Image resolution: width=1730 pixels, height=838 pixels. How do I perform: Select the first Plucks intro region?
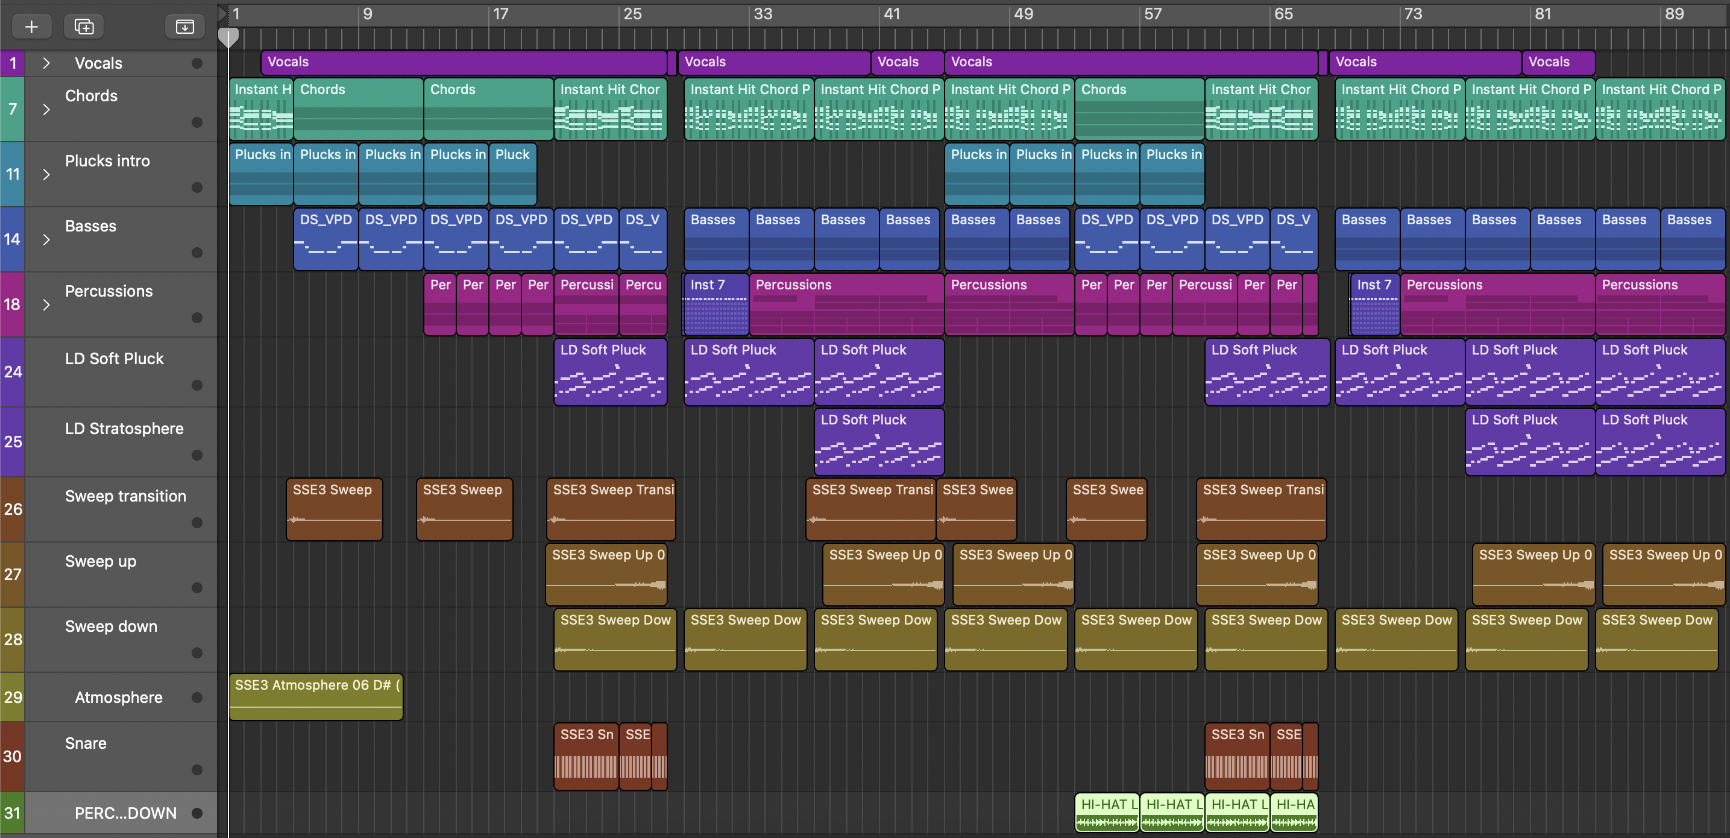coord(261,175)
